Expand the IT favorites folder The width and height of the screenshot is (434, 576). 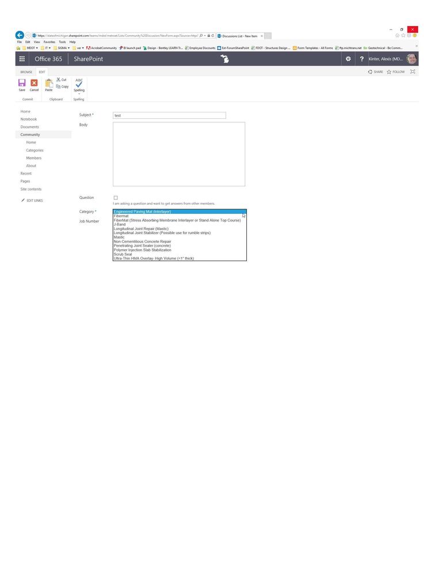[x=46, y=48]
